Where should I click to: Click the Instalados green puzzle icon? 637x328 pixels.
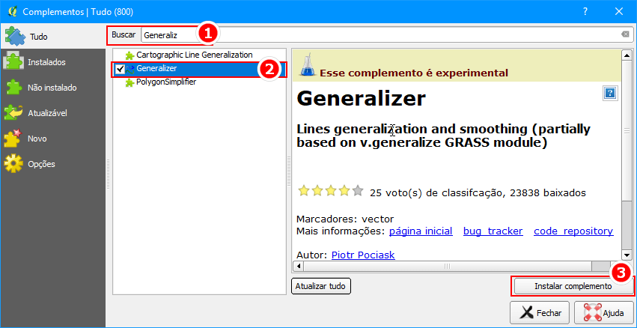pos(13,62)
